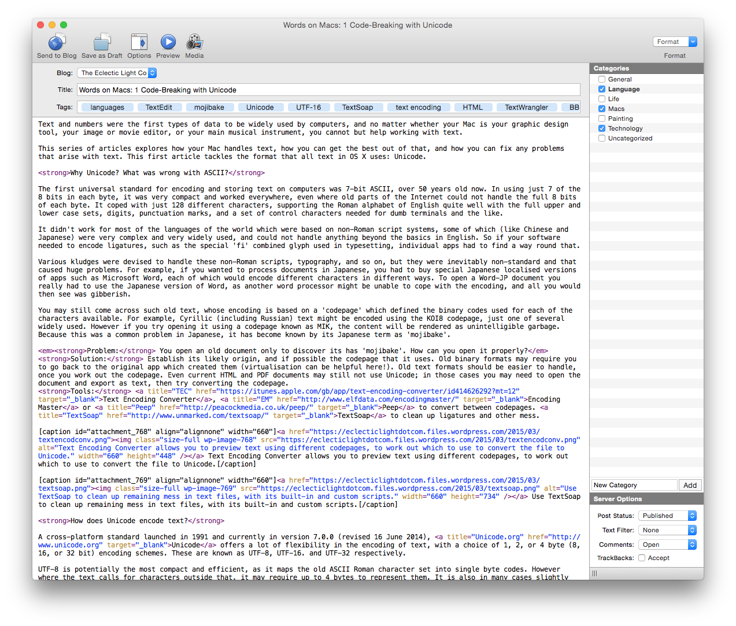The width and height of the screenshot is (736, 626).
Task: Open the Format dropdown menu
Action: [675, 42]
